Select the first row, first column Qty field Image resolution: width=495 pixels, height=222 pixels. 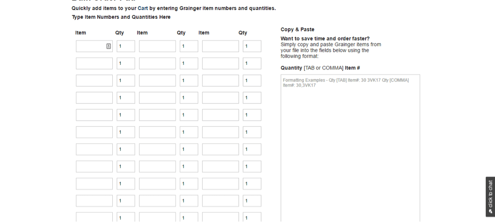click(x=126, y=46)
